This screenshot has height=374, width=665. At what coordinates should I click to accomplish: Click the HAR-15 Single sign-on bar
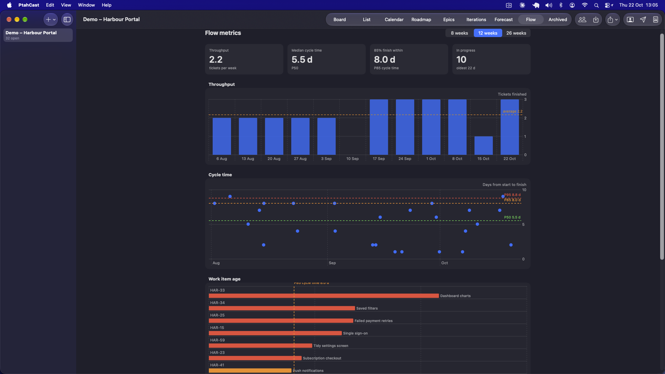point(275,333)
